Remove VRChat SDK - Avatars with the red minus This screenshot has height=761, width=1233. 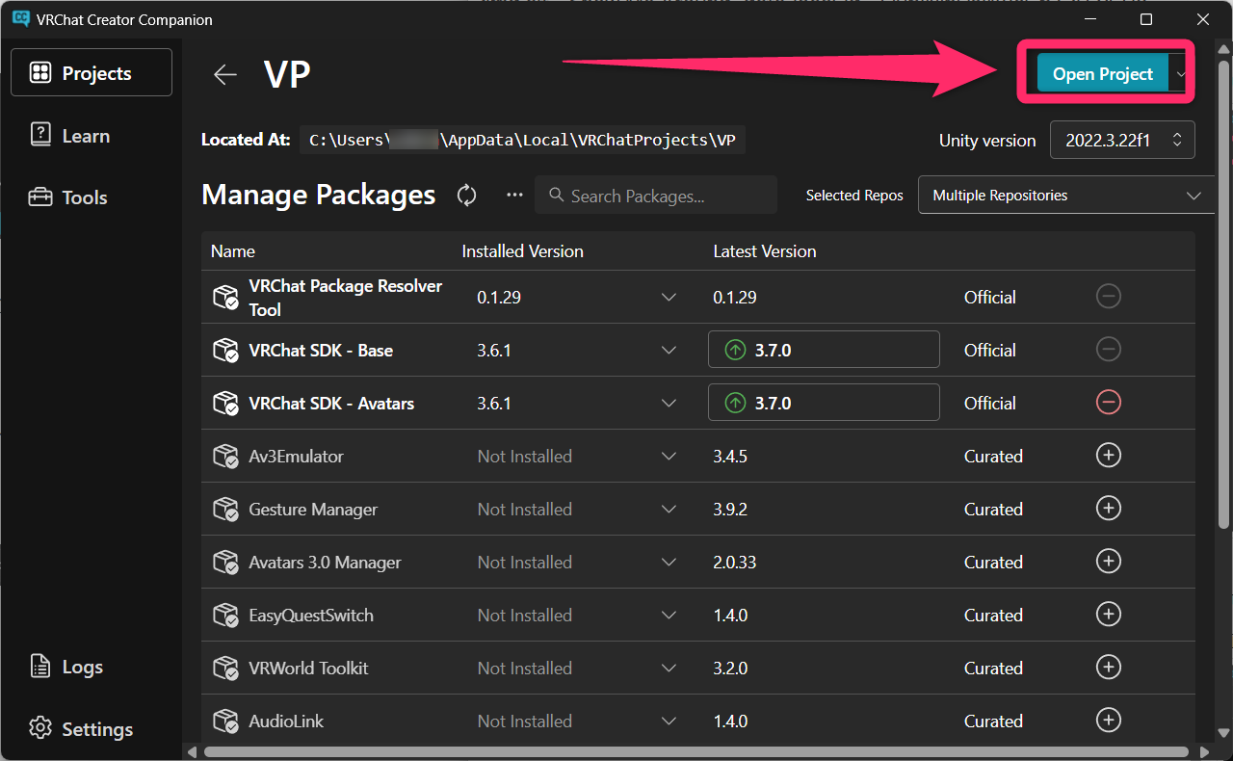coord(1109,403)
